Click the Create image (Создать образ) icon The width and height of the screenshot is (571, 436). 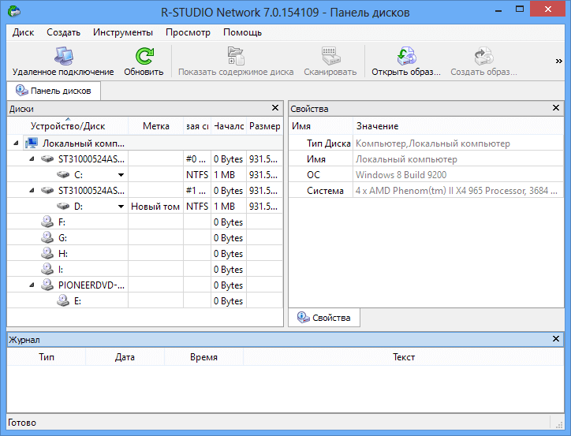(x=483, y=56)
